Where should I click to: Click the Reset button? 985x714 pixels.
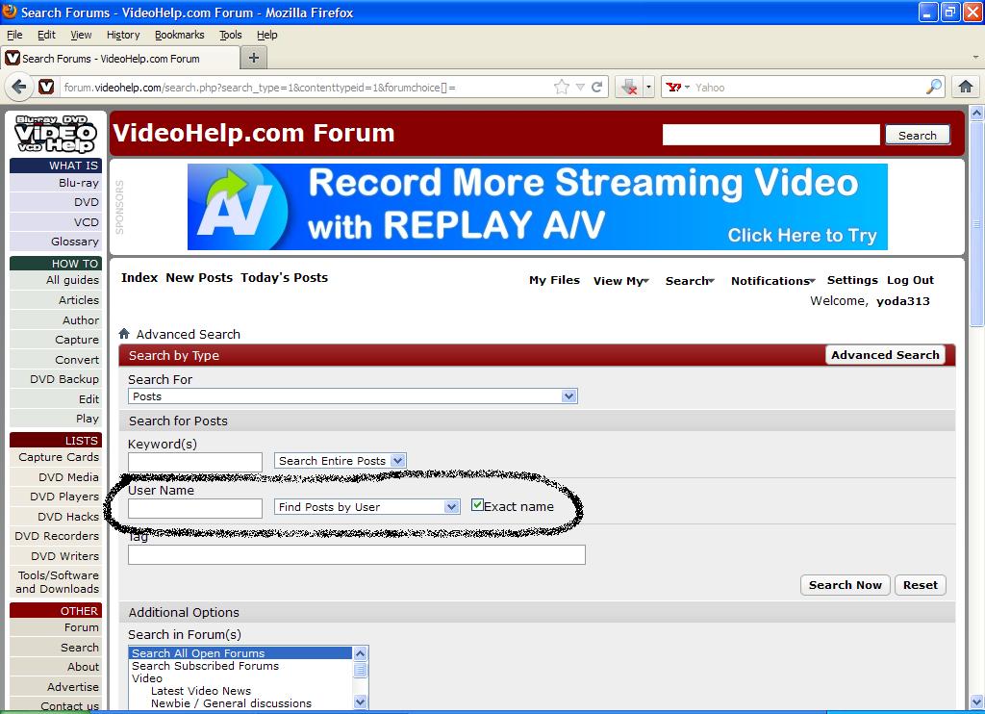[x=921, y=584]
